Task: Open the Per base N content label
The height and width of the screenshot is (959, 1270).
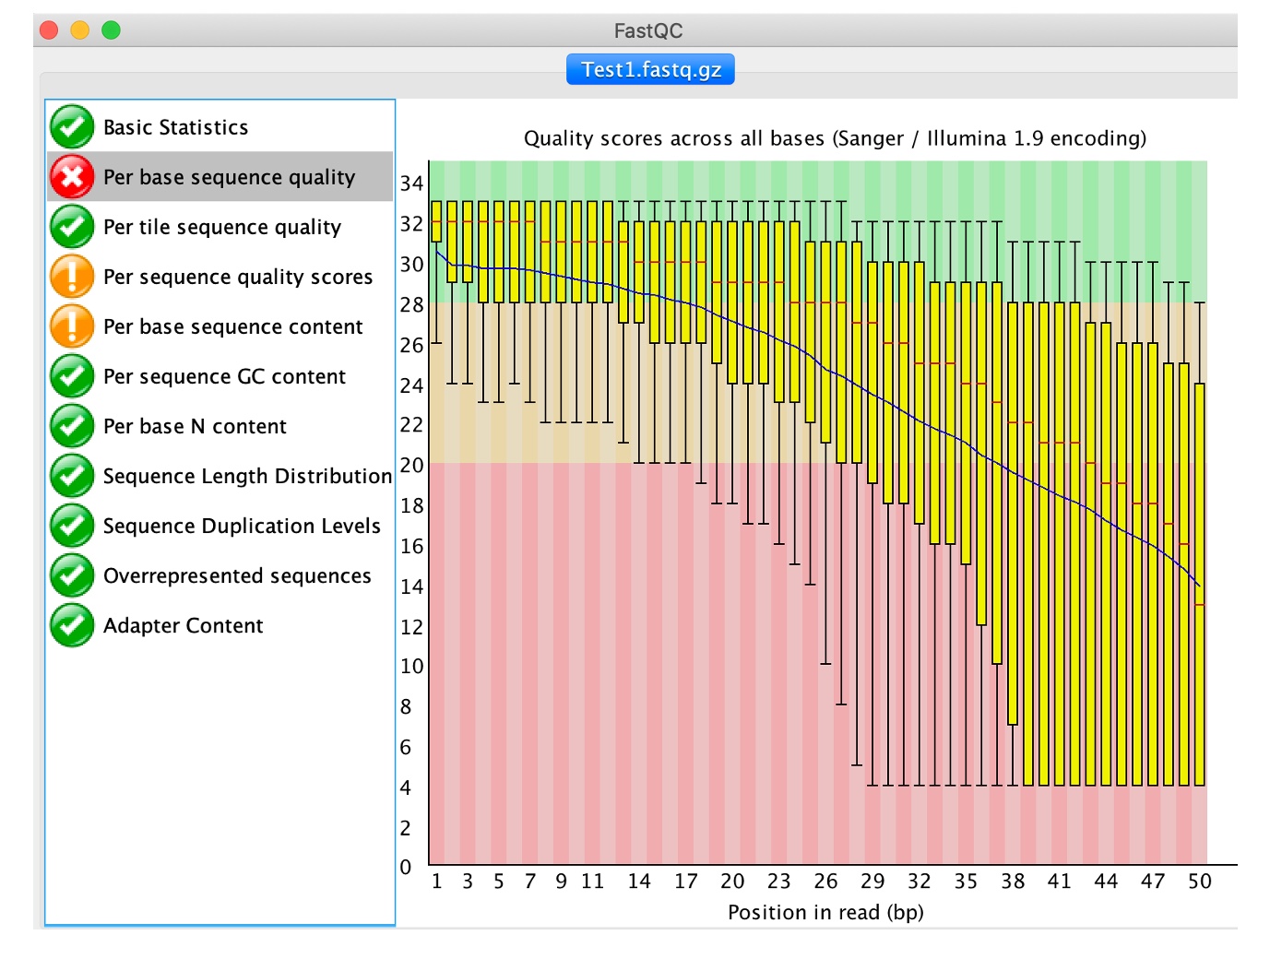Action: click(195, 426)
